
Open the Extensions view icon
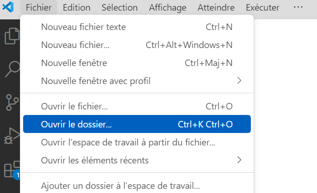[12, 169]
